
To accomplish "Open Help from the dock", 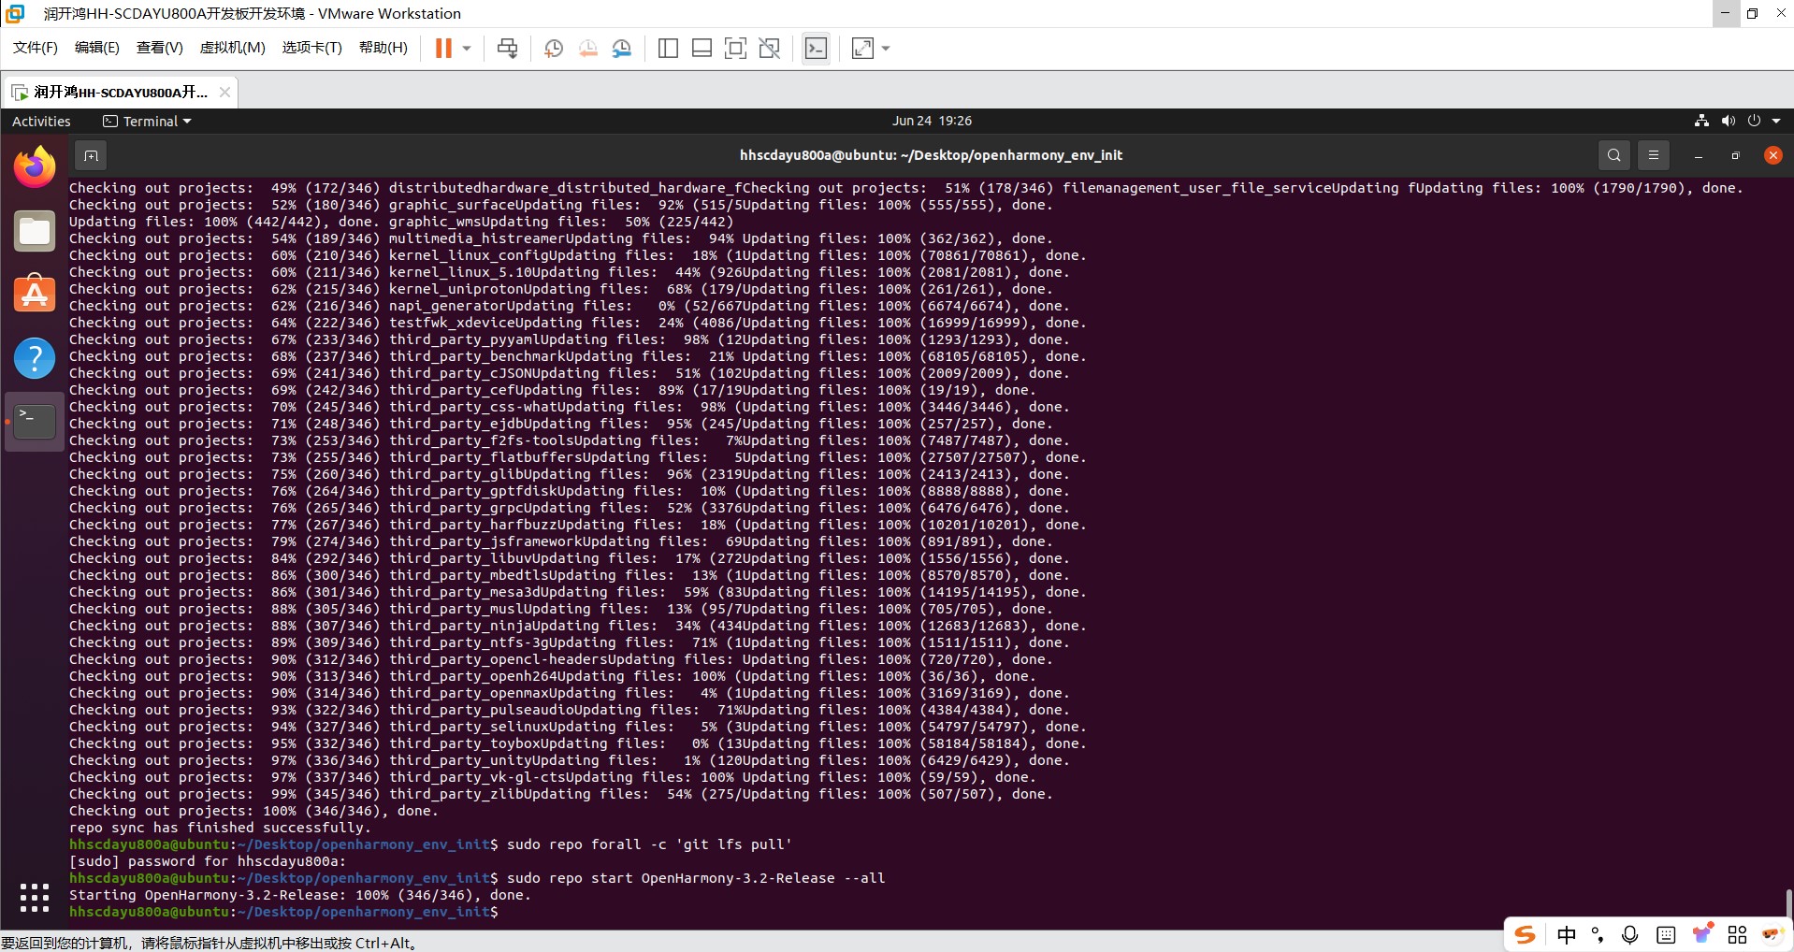I will click(x=35, y=358).
